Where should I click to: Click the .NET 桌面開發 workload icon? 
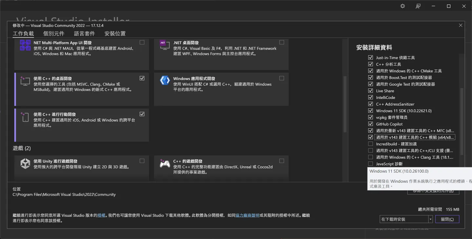[x=165, y=45]
